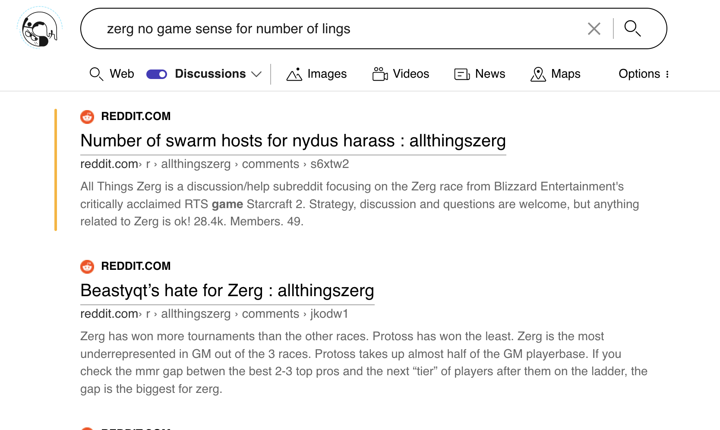Click Reddit icon of second result
720x430 pixels.
(87, 266)
